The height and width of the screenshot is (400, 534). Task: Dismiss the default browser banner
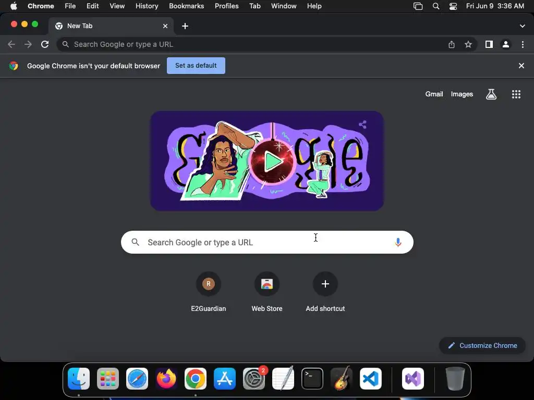pos(521,66)
